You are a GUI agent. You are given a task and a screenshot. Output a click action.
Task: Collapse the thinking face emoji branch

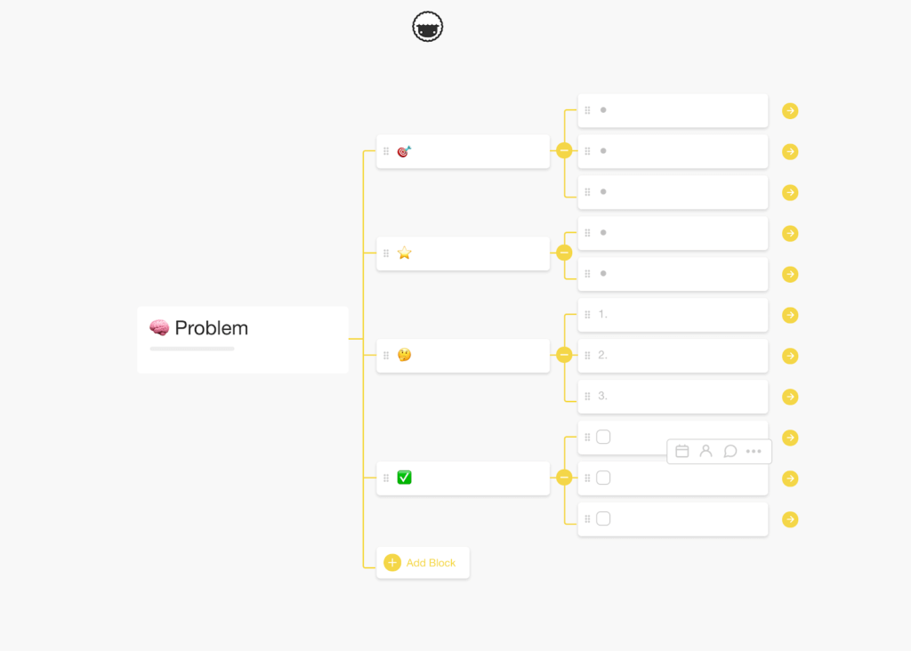tap(564, 355)
